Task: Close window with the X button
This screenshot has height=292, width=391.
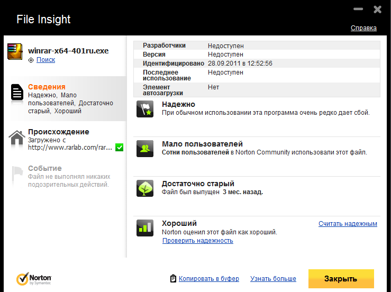Action: tap(378, 10)
